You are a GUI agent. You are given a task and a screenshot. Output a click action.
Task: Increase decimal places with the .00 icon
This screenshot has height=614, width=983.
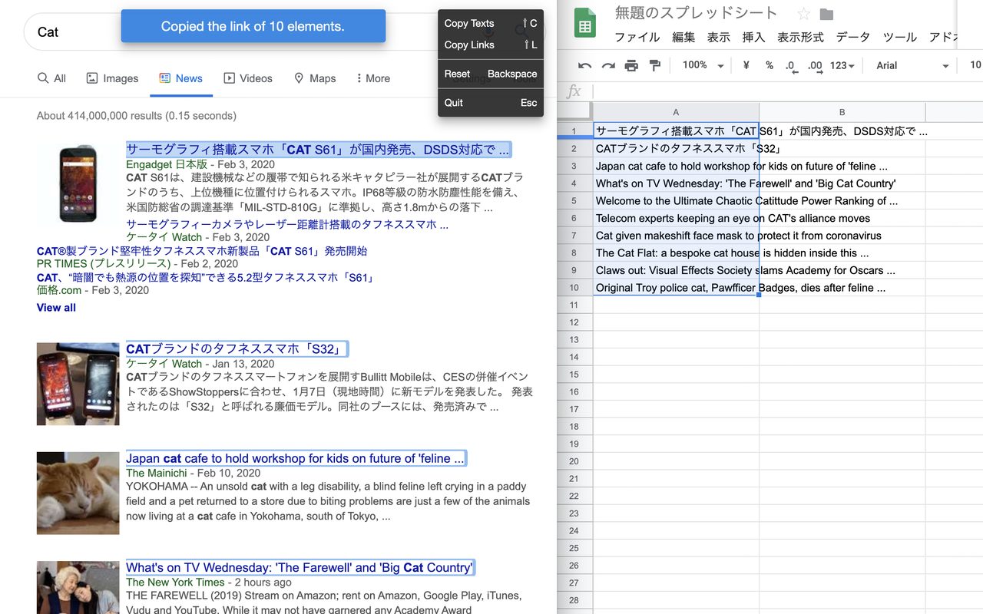coord(814,67)
